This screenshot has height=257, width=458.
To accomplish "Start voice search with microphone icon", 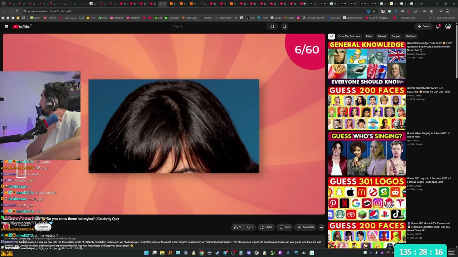I will [284, 26].
